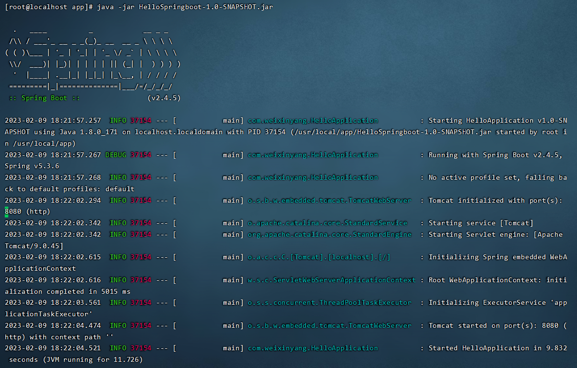Click the timestamp "18:22:02.616"
Screen dimensions: 577x368
point(76,280)
